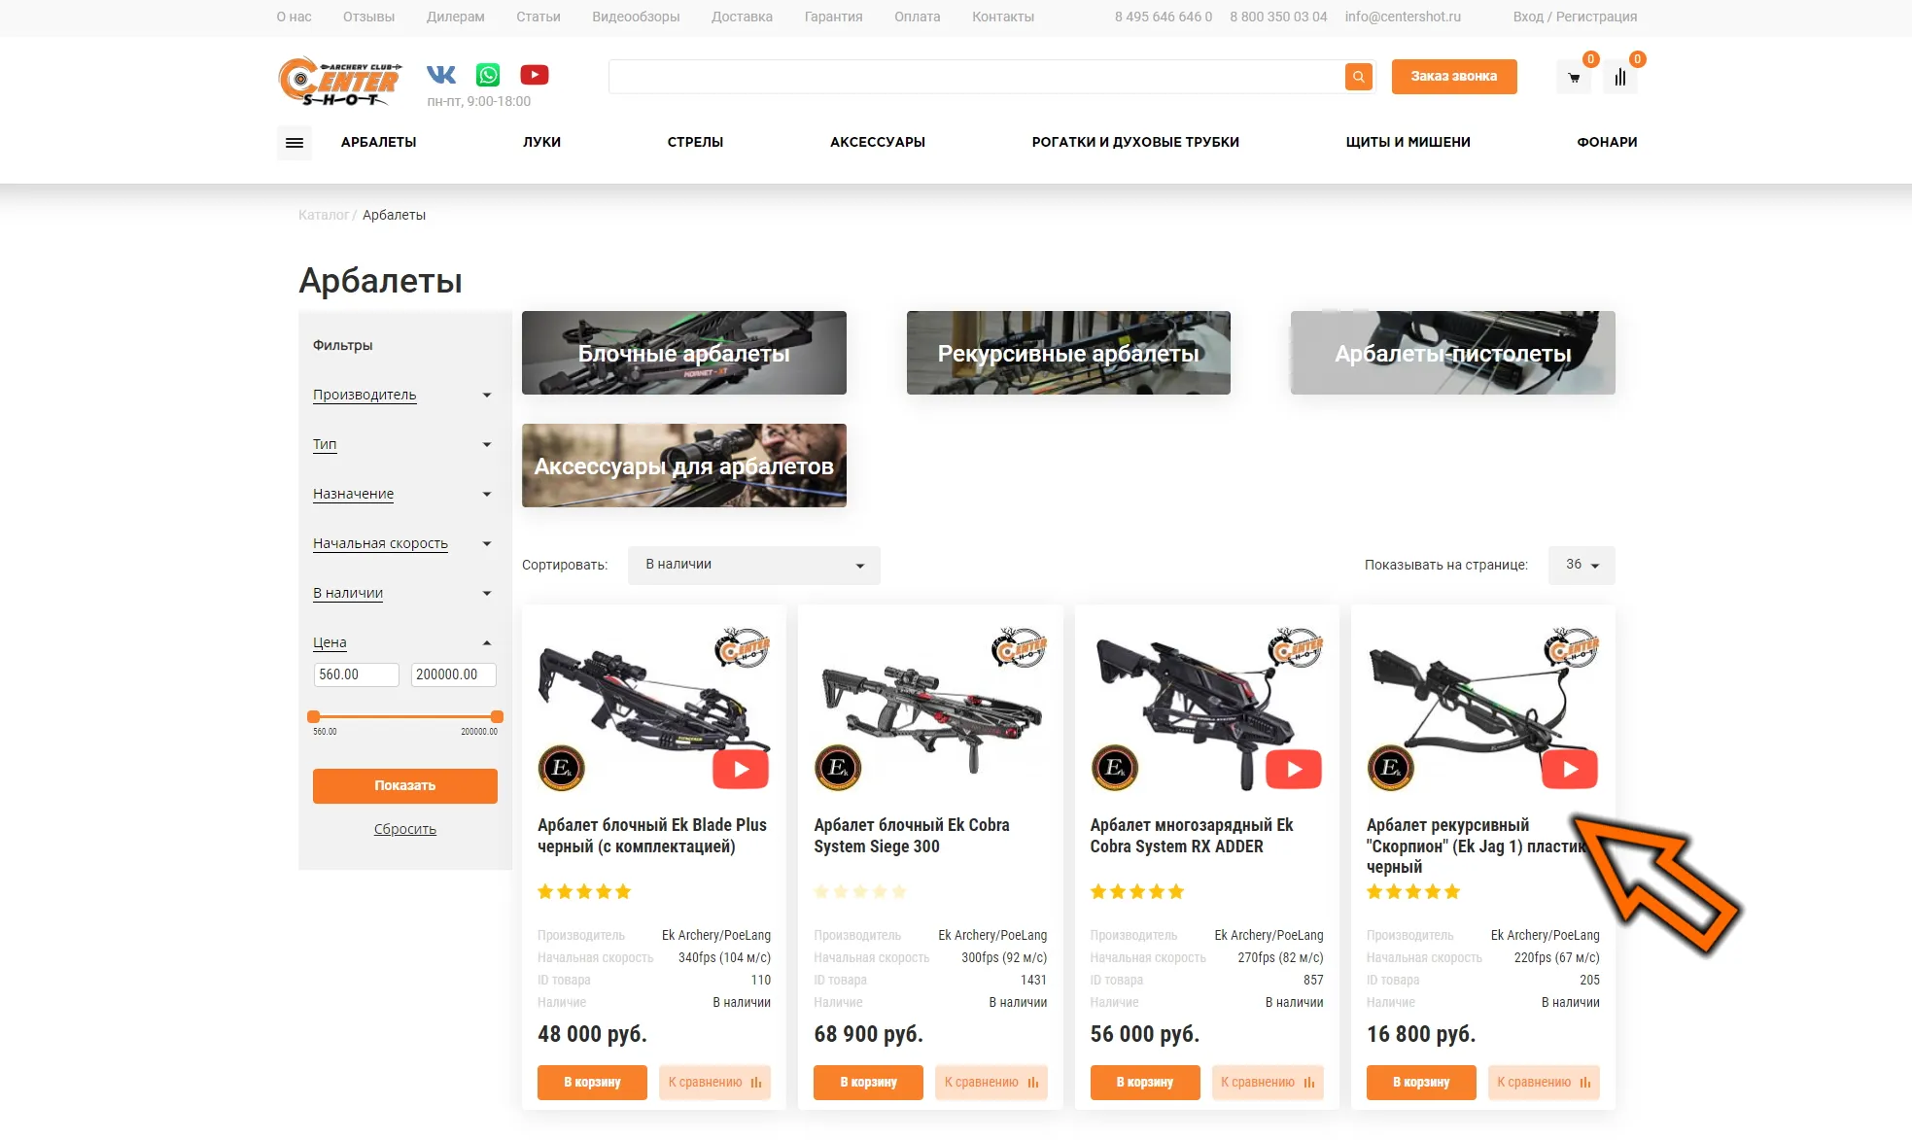Image resolution: width=1912 pixels, height=1140 pixels.
Task: Add Скорпион Ek Jag 1 to cart
Action: coord(1421,1083)
